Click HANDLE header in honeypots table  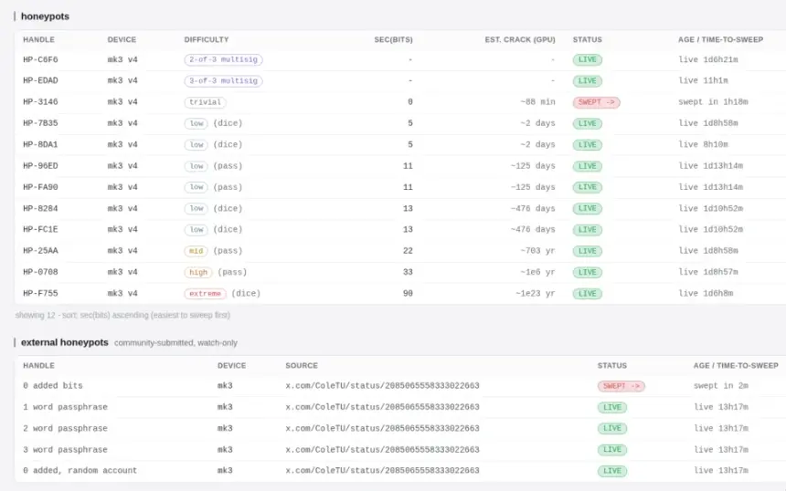(38, 39)
